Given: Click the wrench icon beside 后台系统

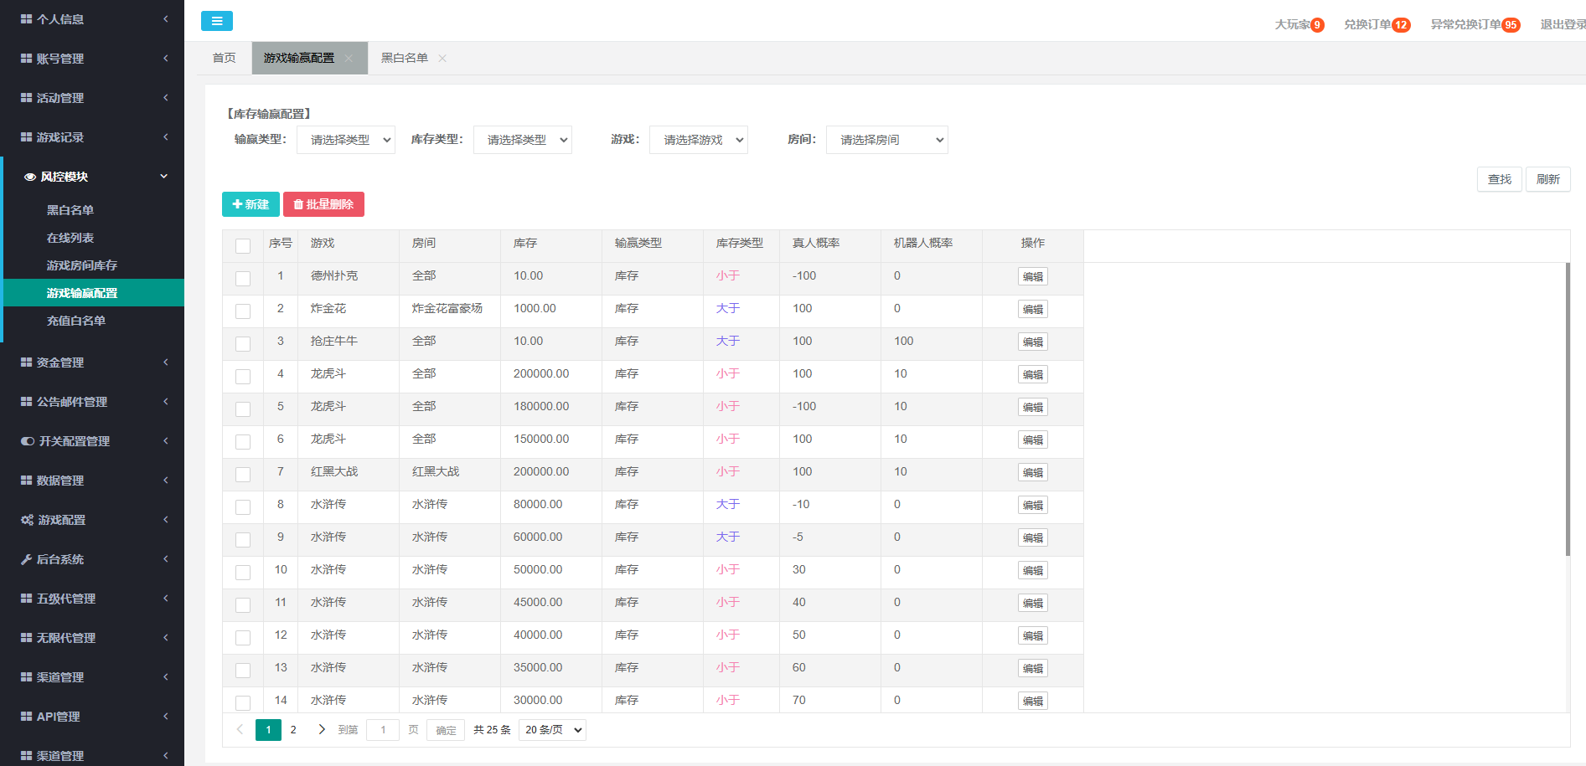Looking at the screenshot, I should tap(27, 559).
